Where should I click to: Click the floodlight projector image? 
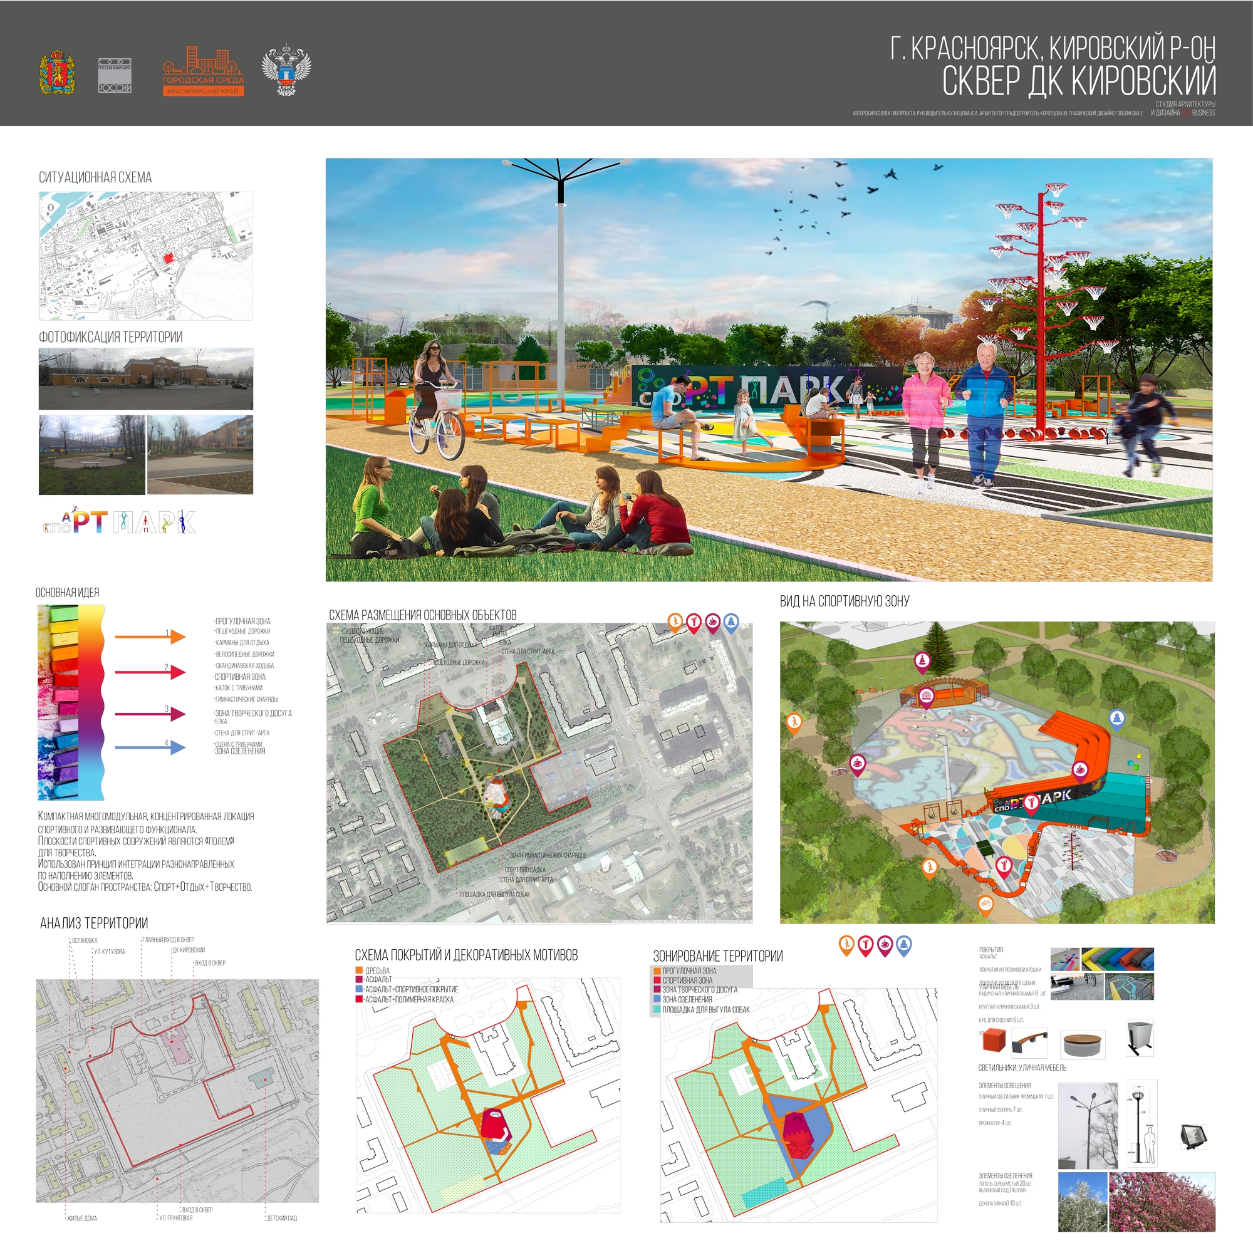click(1194, 1136)
